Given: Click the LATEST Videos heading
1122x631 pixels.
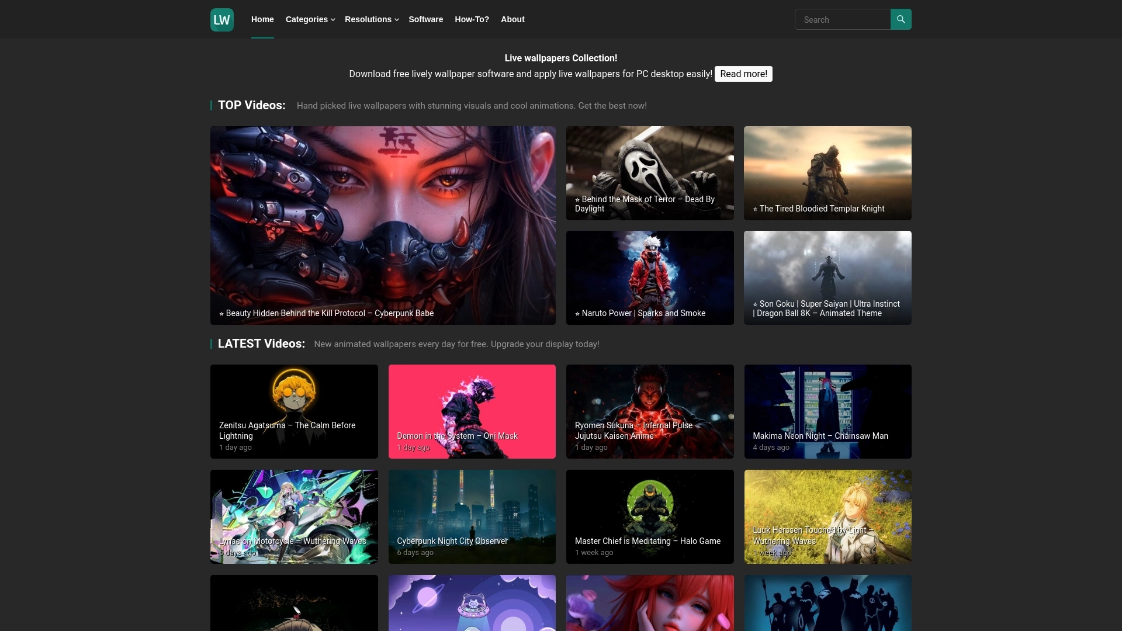Looking at the screenshot, I should (261, 344).
